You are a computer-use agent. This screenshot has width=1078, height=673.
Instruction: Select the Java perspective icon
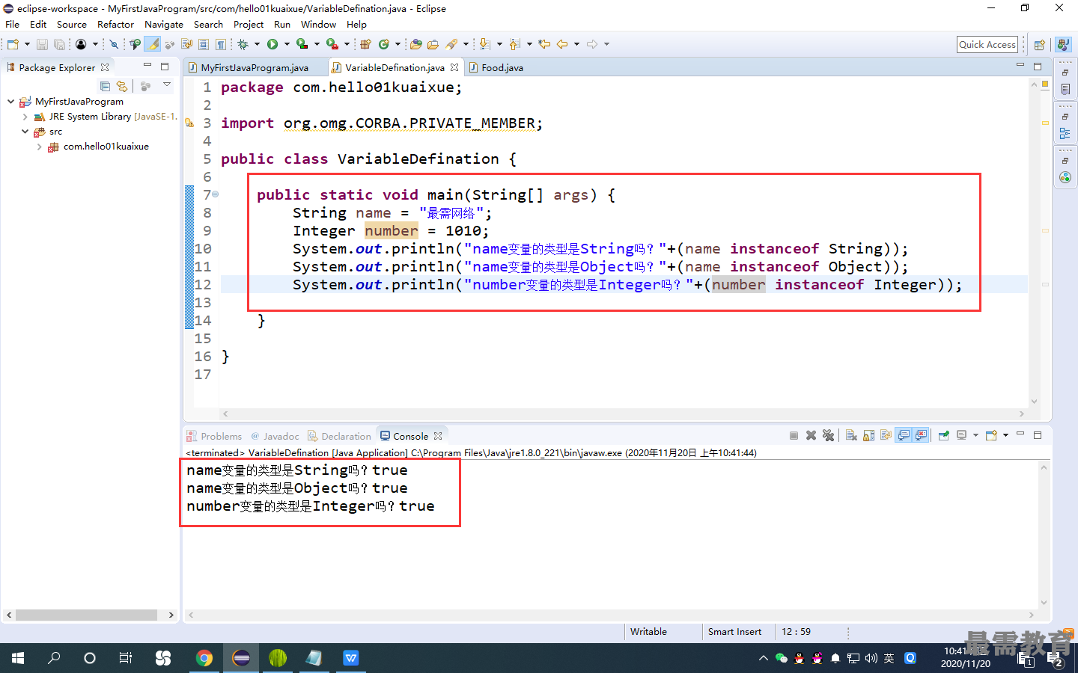(x=1063, y=45)
